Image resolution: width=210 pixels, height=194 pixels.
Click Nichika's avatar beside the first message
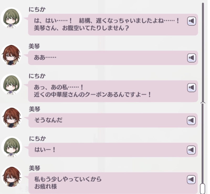pyautogui.click(x=11, y=18)
